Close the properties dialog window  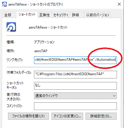(x=119, y=4)
